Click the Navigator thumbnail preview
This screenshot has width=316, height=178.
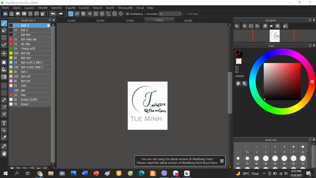coord(274,36)
